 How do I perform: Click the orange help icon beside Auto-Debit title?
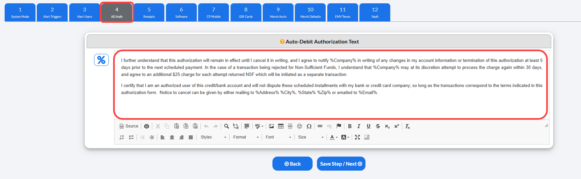click(x=282, y=42)
